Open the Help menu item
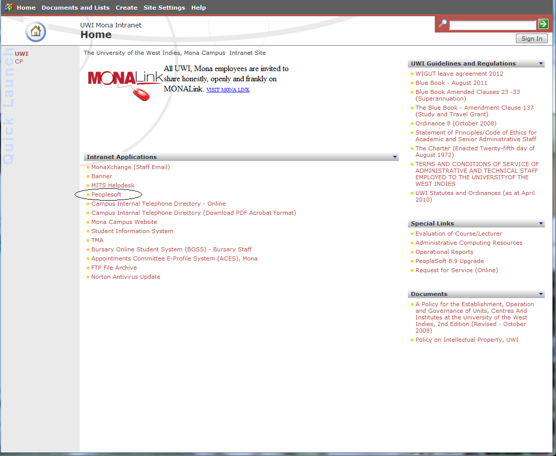The image size is (556, 456). pyautogui.click(x=198, y=8)
